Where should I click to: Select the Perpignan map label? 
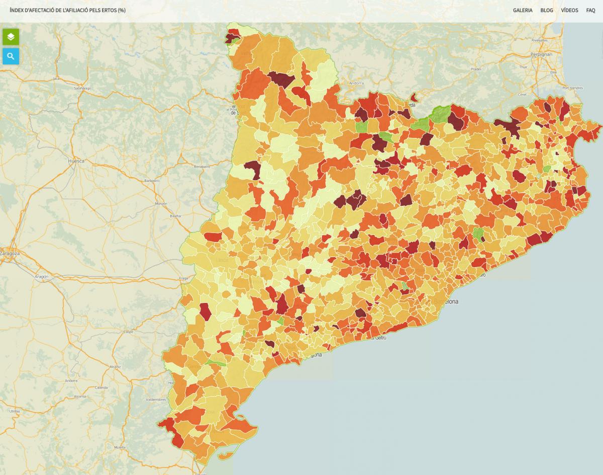[x=541, y=54]
